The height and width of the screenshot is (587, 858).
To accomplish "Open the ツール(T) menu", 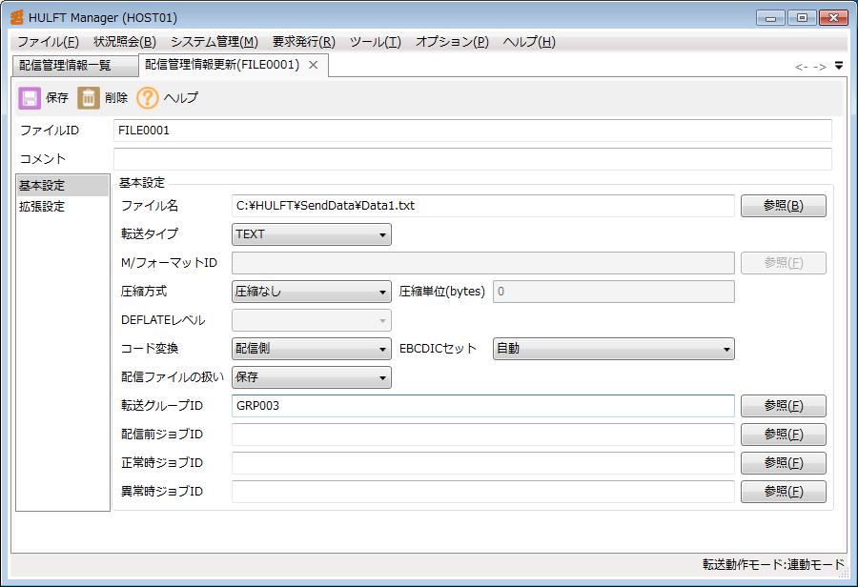I will (x=376, y=42).
